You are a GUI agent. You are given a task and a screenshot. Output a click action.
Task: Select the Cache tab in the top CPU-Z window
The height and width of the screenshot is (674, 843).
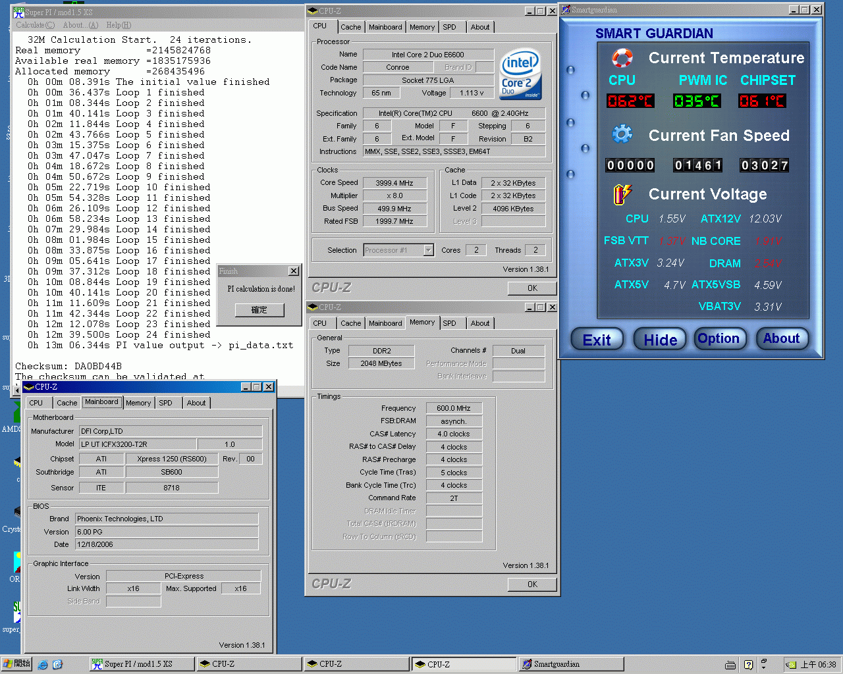(x=350, y=27)
